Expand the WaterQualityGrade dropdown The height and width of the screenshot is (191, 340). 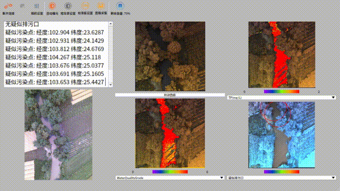170,178
